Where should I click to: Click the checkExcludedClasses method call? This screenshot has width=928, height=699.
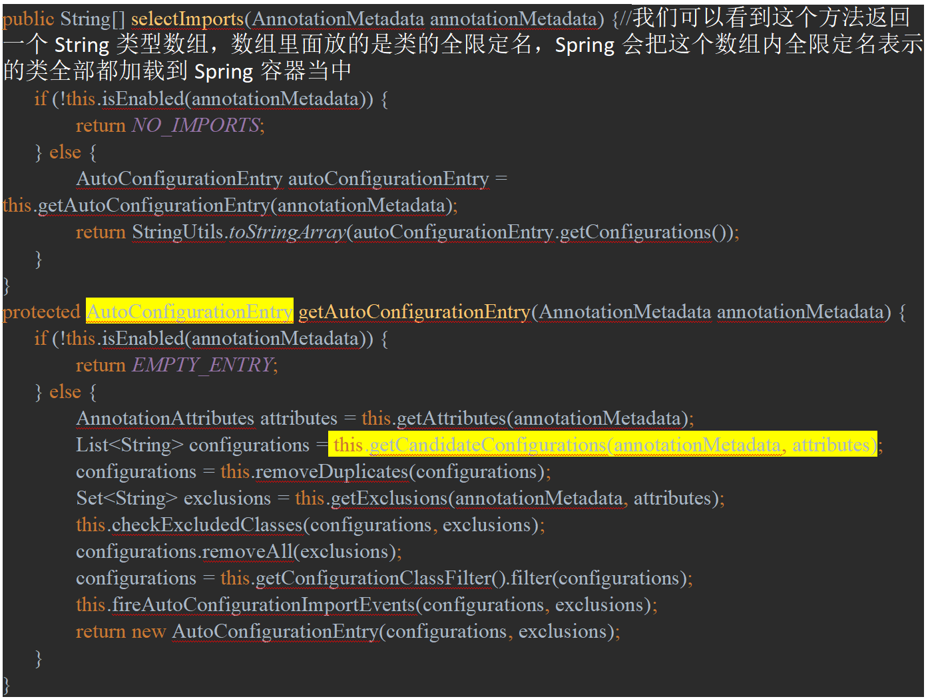click(208, 525)
